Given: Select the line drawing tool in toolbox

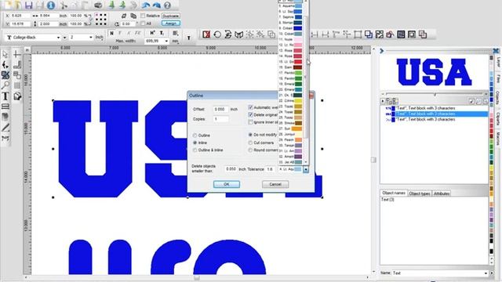Looking at the screenshot, I should [5, 128].
